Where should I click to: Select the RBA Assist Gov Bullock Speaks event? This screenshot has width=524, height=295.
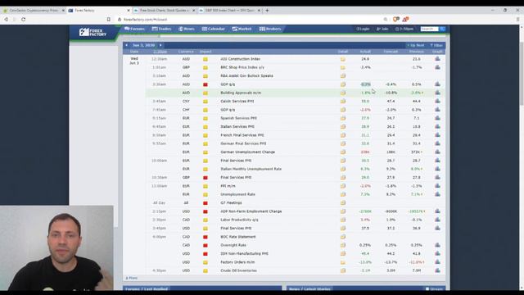(246, 76)
